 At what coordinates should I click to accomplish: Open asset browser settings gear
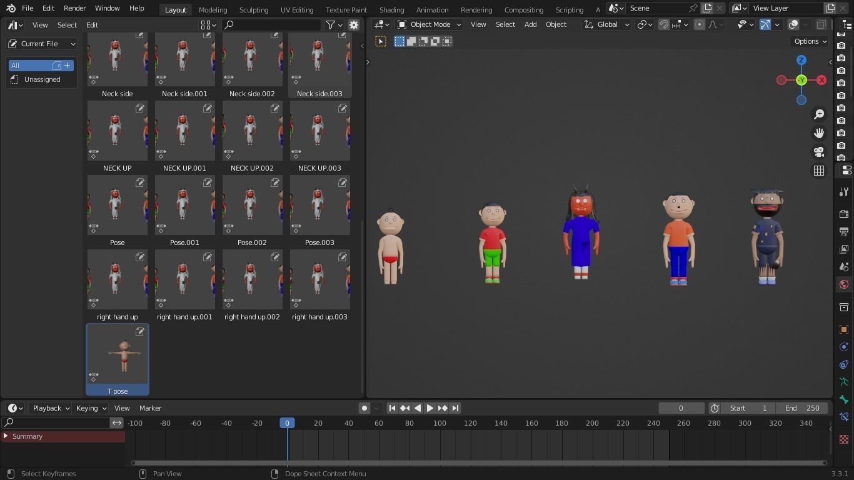(354, 25)
